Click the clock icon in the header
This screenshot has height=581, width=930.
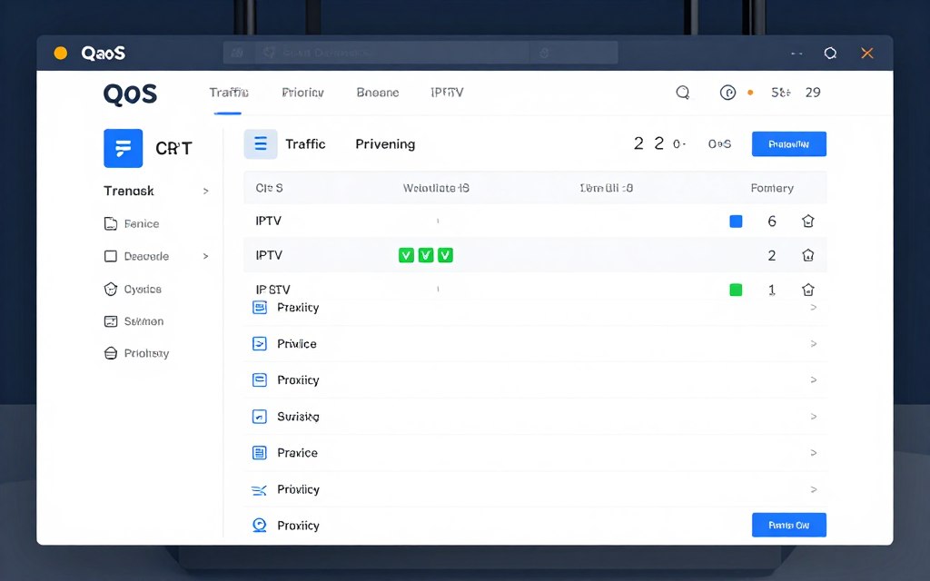[727, 93]
